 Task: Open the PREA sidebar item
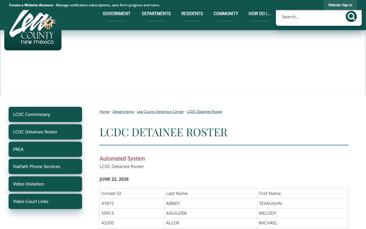click(45, 149)
